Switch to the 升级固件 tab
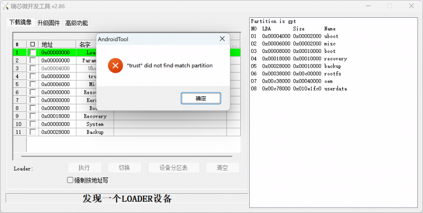This screenshot has height=213, width=423. [49, 23]
